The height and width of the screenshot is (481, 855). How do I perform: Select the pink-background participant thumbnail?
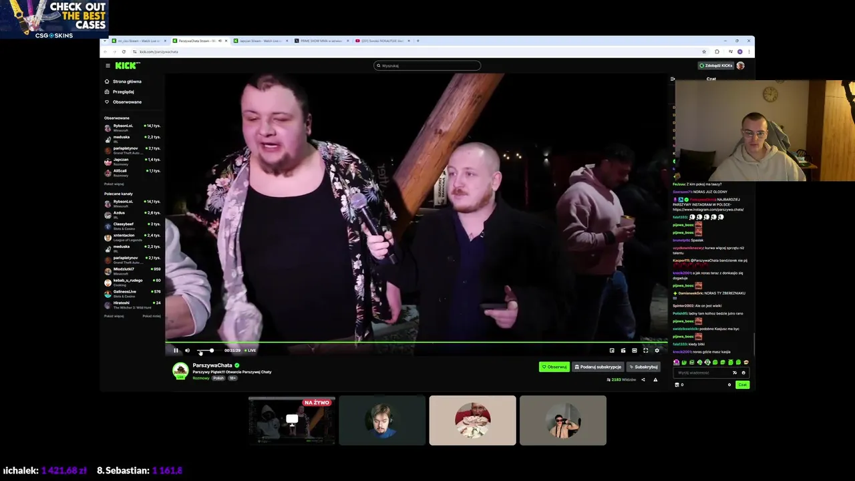click(x=472, y=420)
